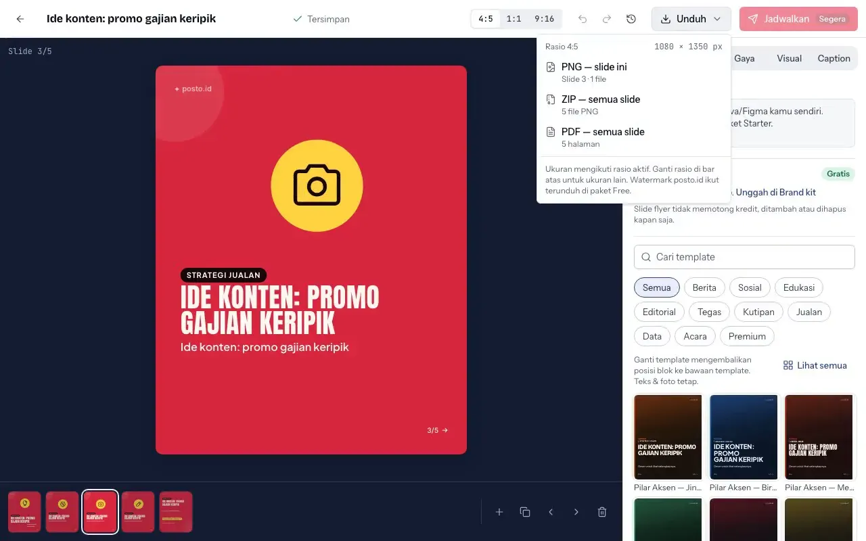The height and width of the screenshot is (541, 866).
Task: Open the Unggah di Brand kit link
Action: click(x=776, y=192)
